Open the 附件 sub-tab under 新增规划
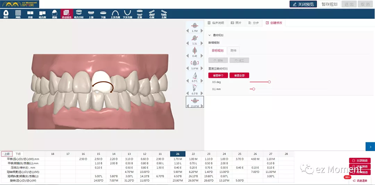The image size is (375, 185). pos(234,51)
